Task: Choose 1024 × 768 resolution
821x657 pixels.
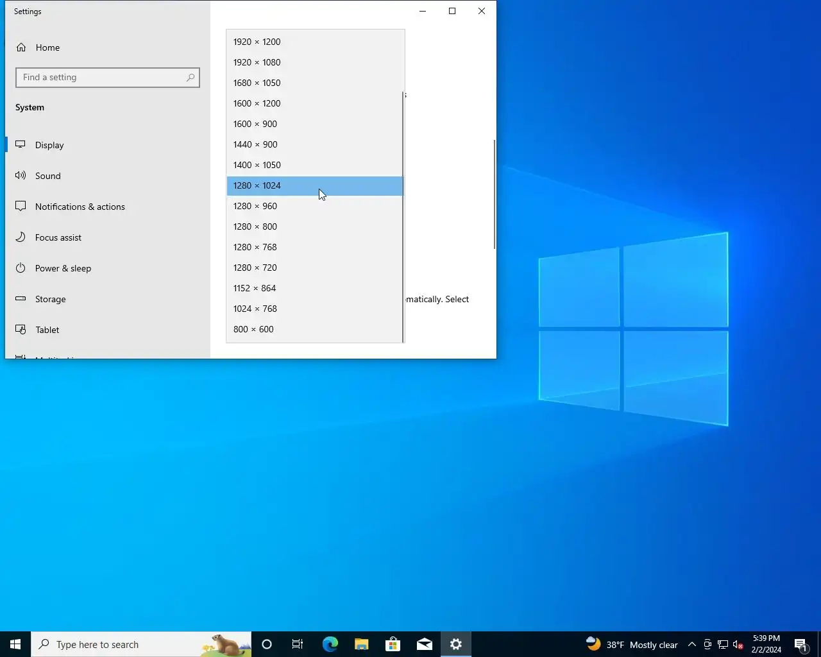Action: (314, 309)
